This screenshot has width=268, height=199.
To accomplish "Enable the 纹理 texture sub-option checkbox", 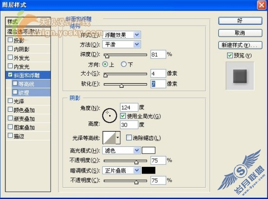I will 15,92.
